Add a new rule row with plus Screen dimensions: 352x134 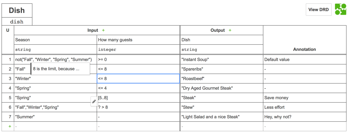10,126
